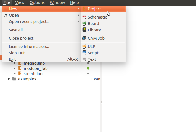Open the Options menu in menu bar

coord(37,2)
